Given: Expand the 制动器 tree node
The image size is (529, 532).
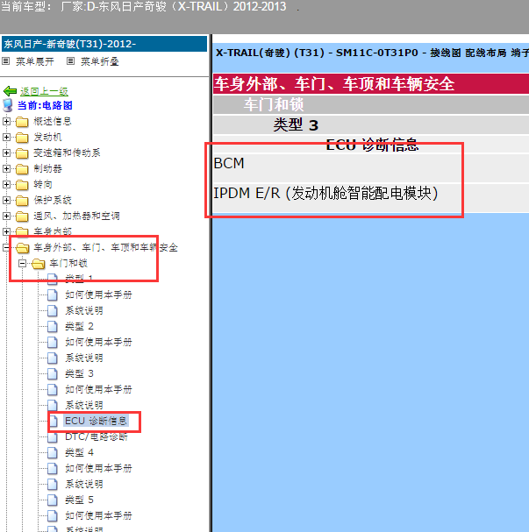Looking at the screenshot, I should point(6,168).
